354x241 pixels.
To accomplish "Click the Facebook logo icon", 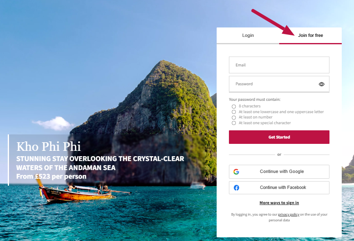I will [236, 188].
